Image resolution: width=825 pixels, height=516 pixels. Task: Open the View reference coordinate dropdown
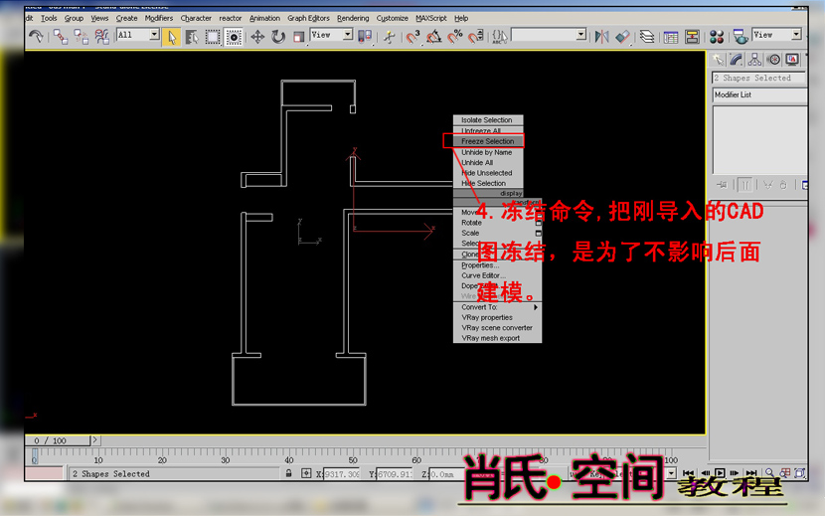click(x=348, y=35)
